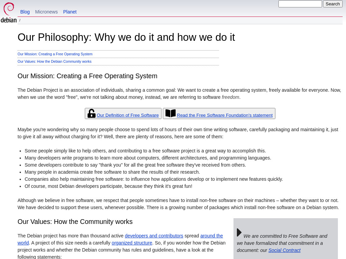This screenshot has height=259, width=346.
Task: Click the open book icon
Action: click(x=171, y=113)
